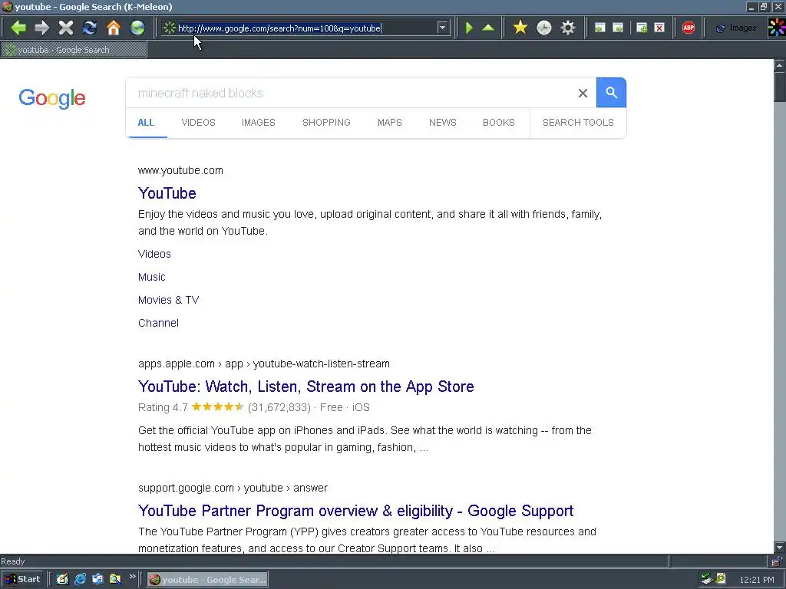Open the 'Movies & TV' sitelink
Viewport: 786px width, 589px height.
pyautogui.click(x=168, y=300)
